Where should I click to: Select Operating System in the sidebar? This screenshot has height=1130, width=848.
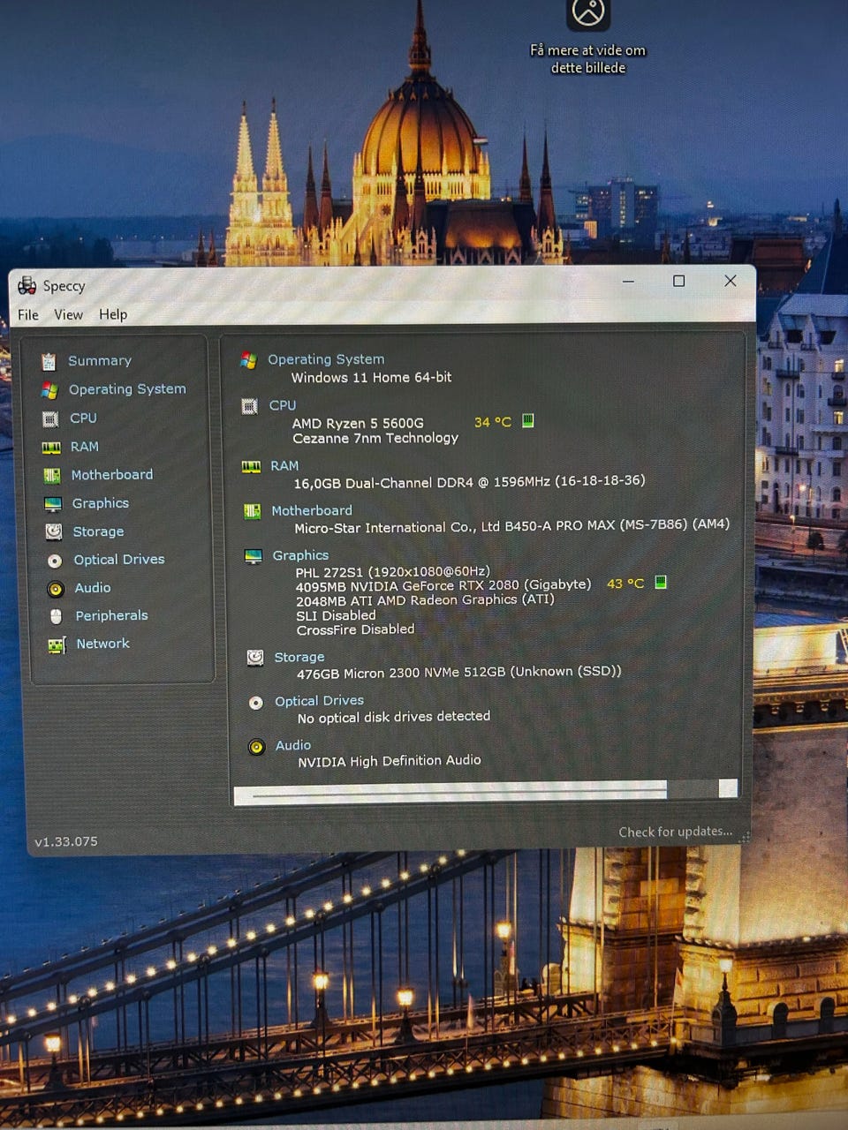pos(126,389)
